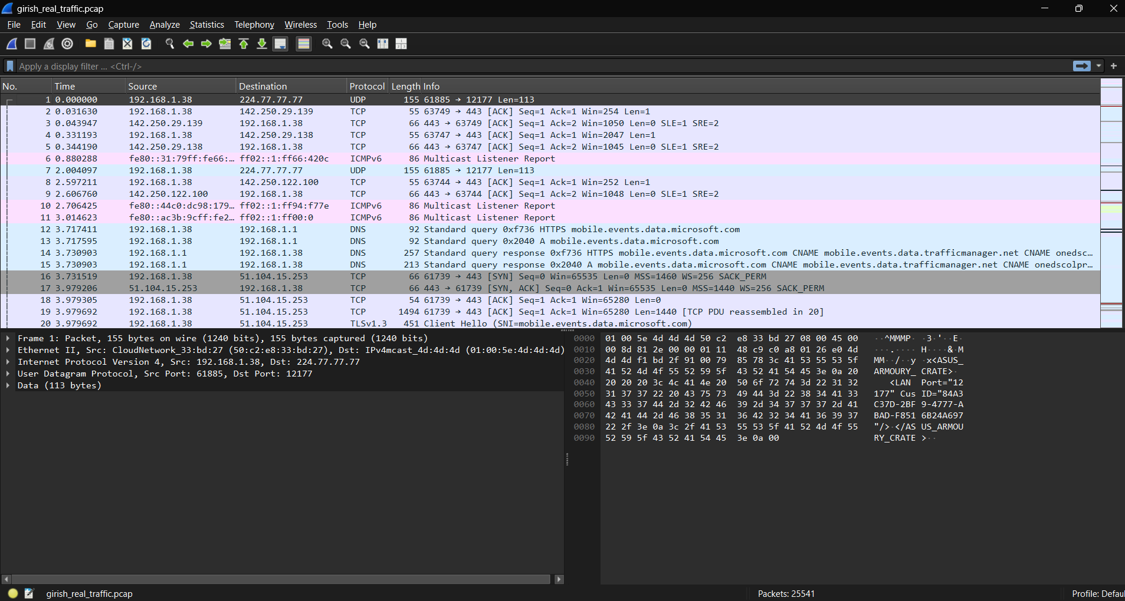Open the Edit menu
Viewport: 1125px width, 601px height.
(x=38, y=25)
